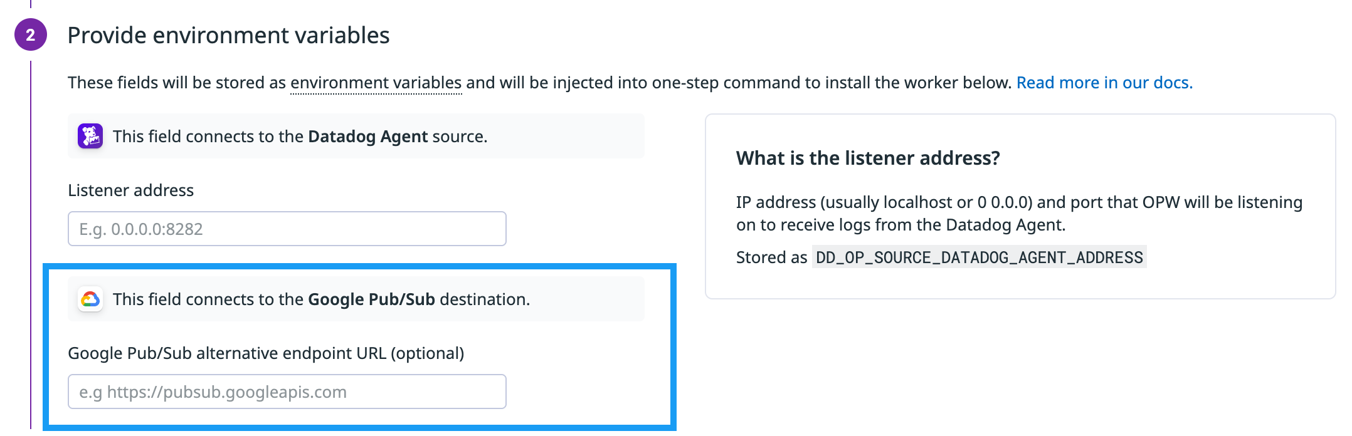Click the Datadog Agent dog logo icon
The height and width of the screenshot is (436, 1352).
tap(90, 136)
